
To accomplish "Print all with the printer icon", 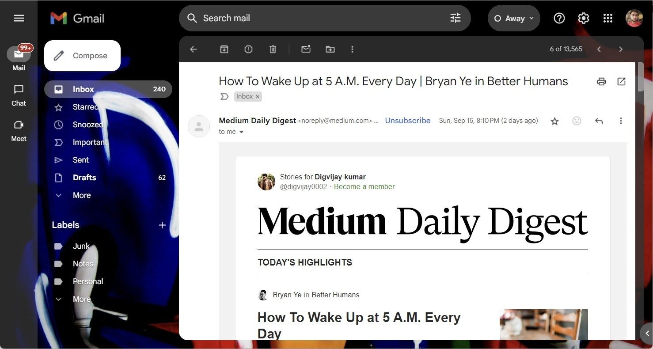I will pos(601,81).
